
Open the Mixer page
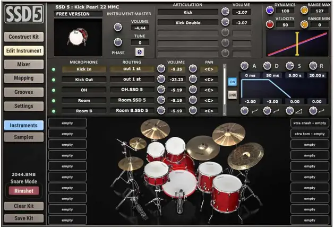pyautogui.click(x=24, y=64)
